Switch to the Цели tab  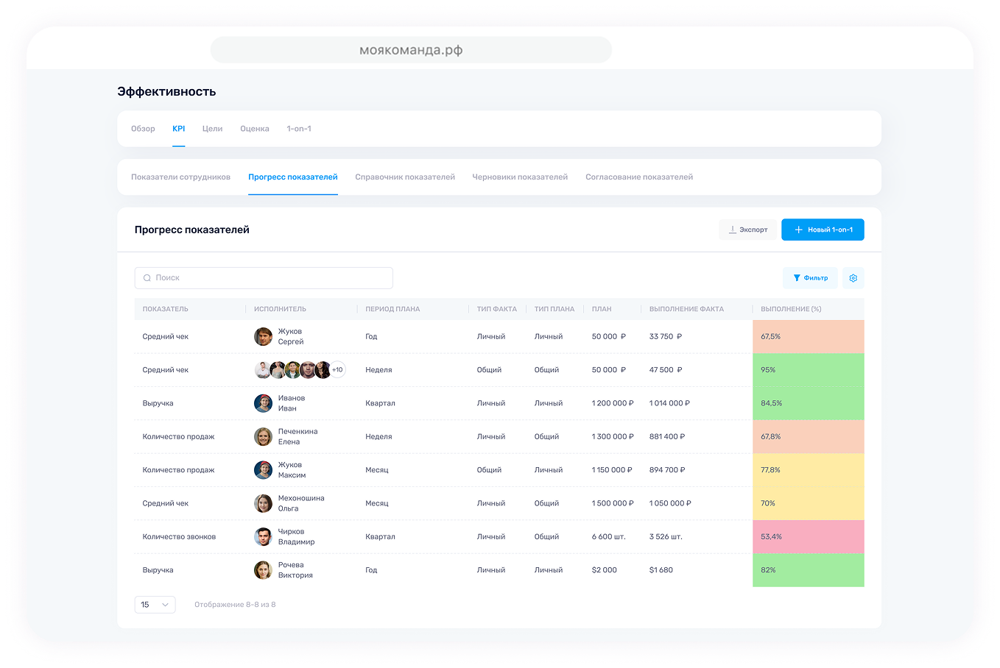coord(212,129)
